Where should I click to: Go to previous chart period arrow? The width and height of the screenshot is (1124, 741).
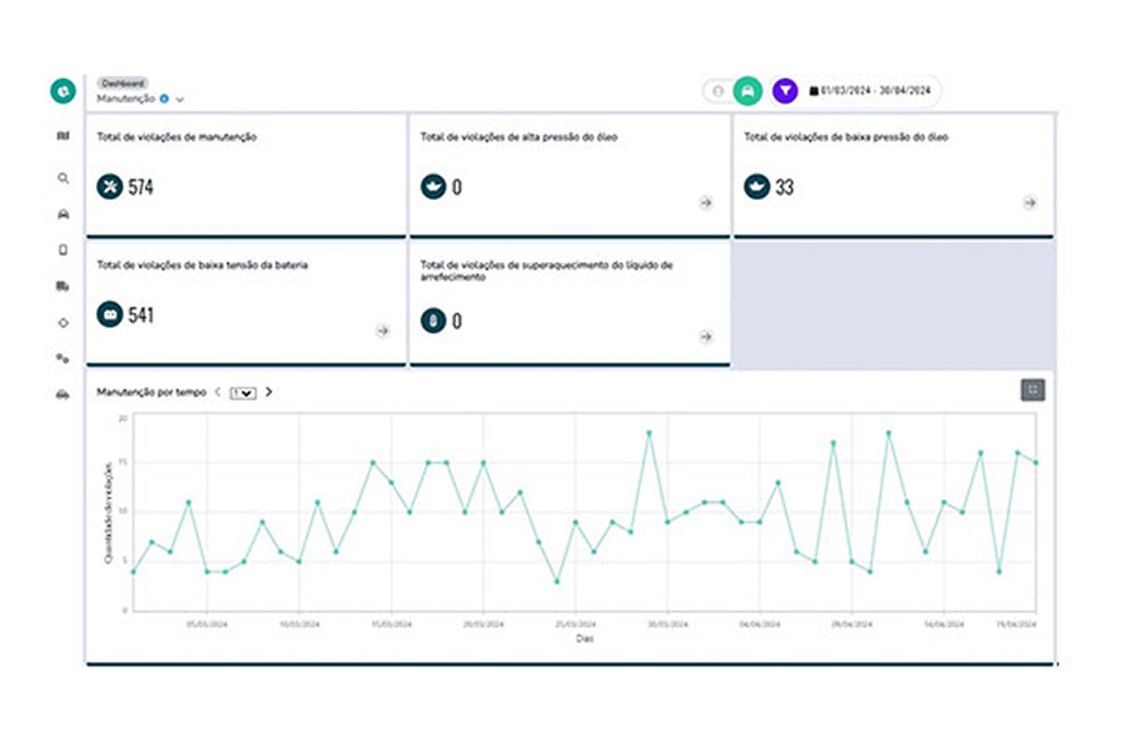(218, 392)
